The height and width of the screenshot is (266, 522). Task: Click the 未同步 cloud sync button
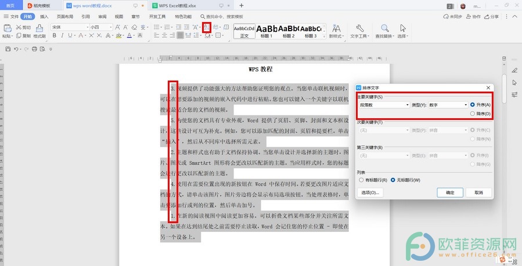(x=452, y=17)
